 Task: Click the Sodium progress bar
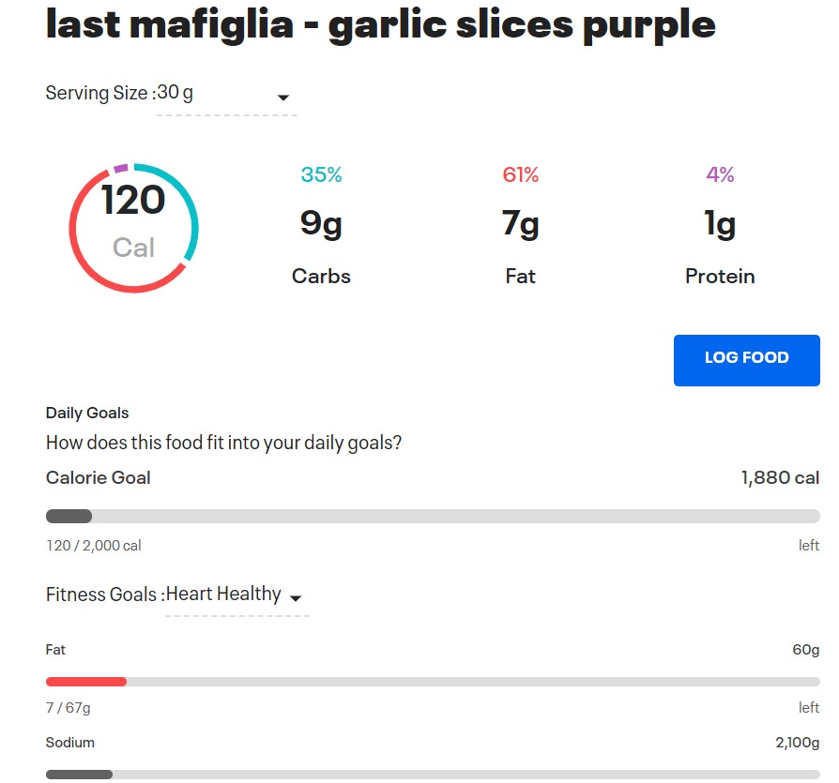tap(433, 775)
